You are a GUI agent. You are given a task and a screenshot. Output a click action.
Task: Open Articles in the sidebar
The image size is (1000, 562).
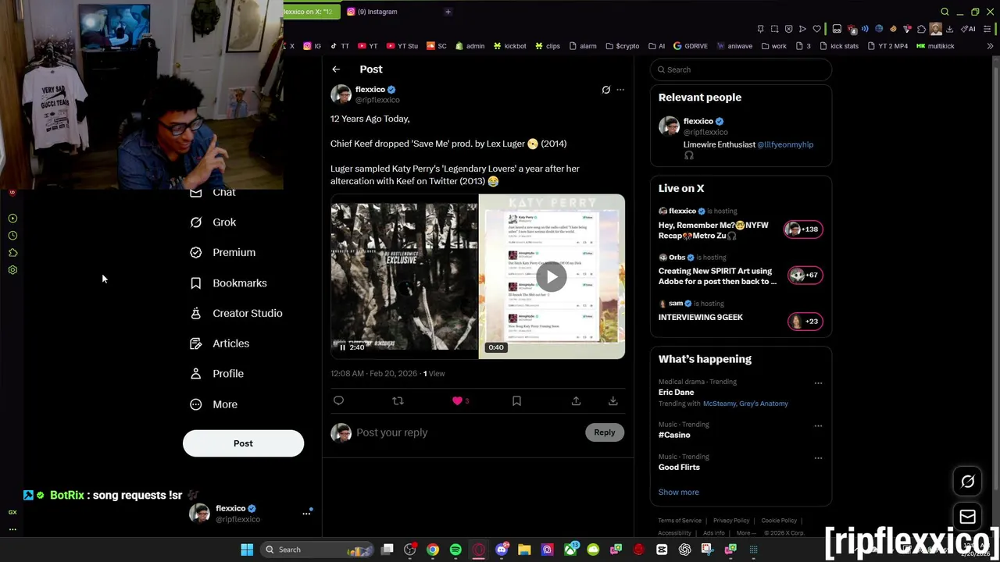[220, 343]
